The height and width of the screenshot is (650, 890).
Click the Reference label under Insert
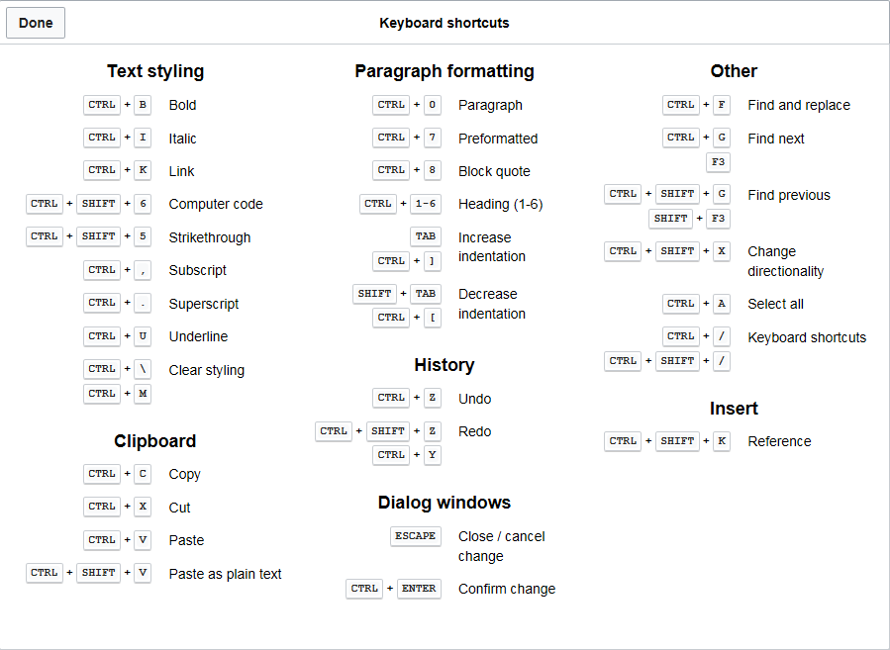tap(779, 441)
